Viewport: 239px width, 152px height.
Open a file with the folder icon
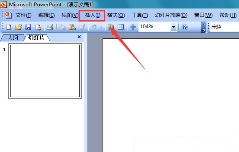click(x=19, y=27)
